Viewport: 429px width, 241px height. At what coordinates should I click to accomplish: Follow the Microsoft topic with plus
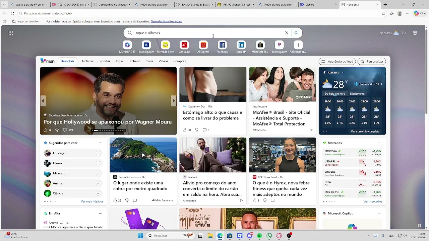(x=98, y=173)
